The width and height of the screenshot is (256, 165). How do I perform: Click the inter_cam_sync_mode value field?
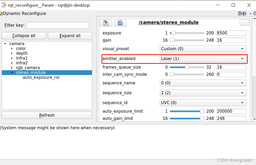pos(231,74)
